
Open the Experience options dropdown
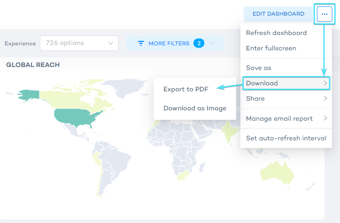[79, 43]
